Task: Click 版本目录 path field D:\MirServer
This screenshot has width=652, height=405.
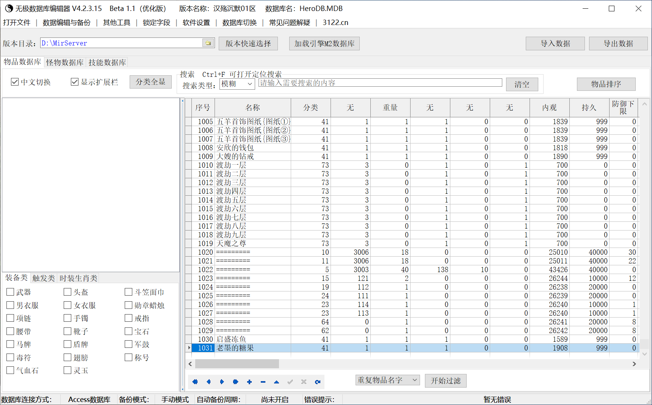Action: (122, 43)
